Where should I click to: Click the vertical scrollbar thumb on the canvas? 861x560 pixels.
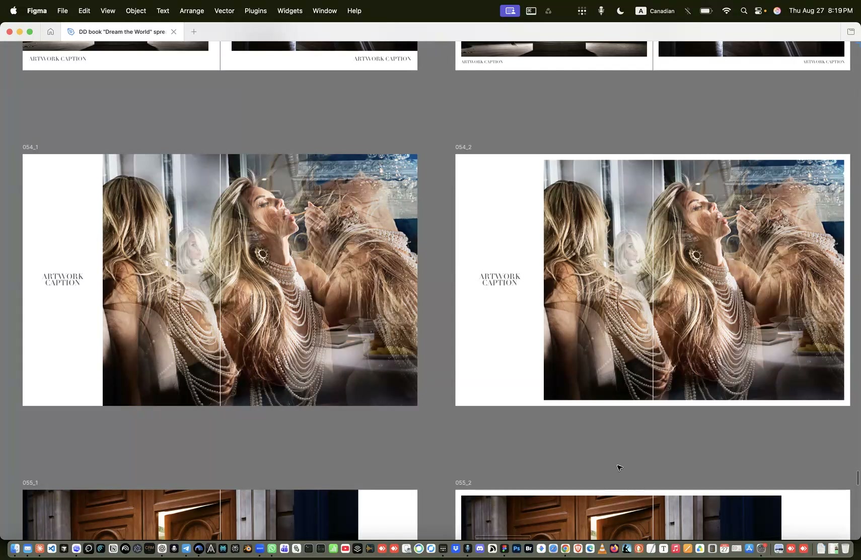[857, 478]
